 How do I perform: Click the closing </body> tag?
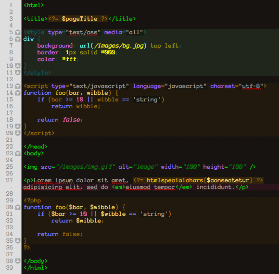coord(36,261)
